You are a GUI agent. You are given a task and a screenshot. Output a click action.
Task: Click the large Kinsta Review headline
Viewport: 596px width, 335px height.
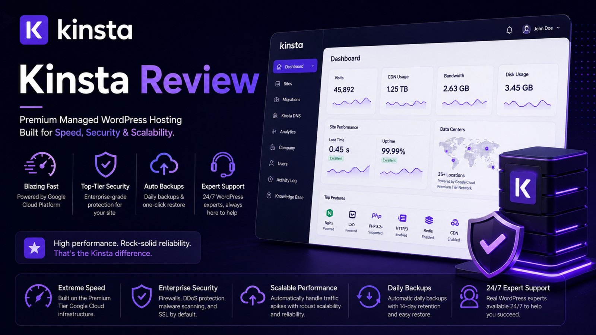(x=139, y=79)
